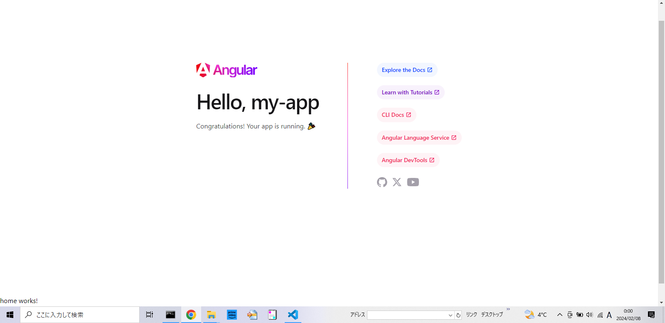Open Learn with Tutorials link
The width and height of the screenshot is (665, 323).
(x=411, y=92)
